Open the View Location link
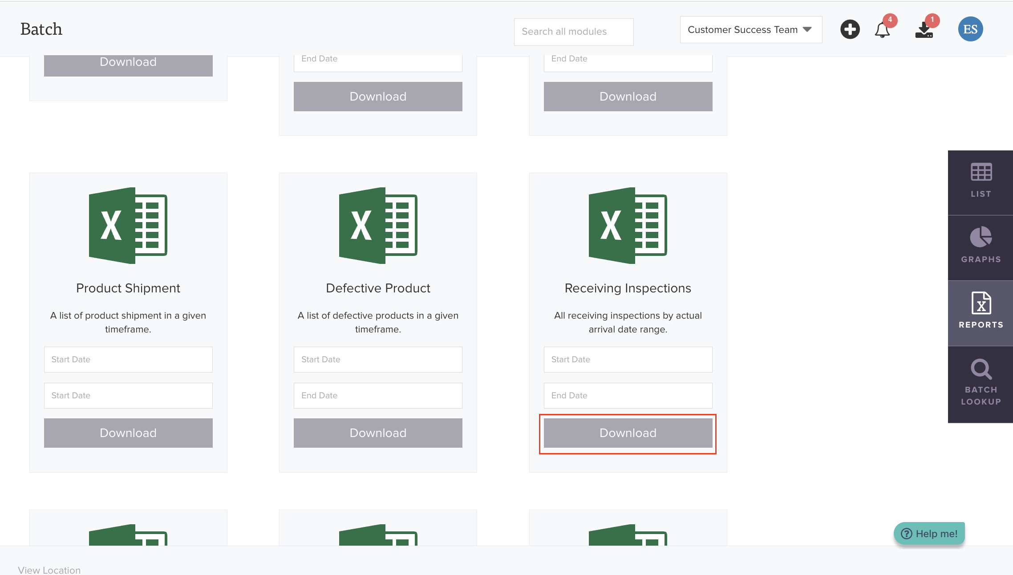This screenshot has height=575, width=1013. point(49,570)
